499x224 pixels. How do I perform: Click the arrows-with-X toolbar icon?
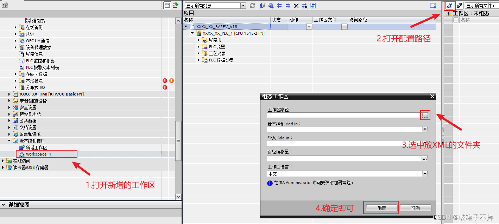(x=305, y=6)
